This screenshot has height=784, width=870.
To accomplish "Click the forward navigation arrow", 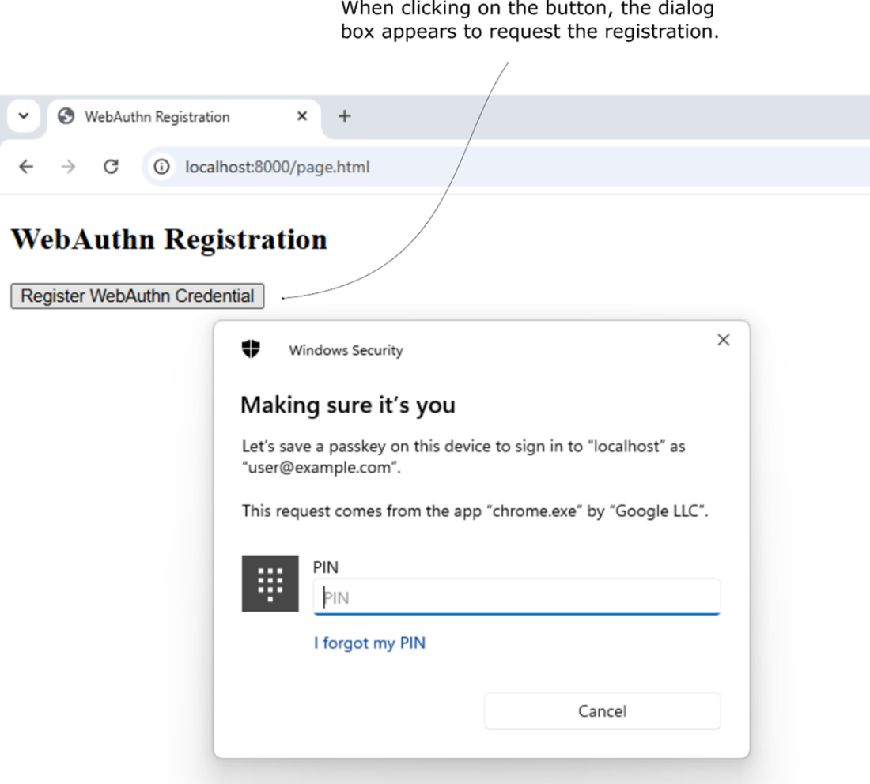I will (68, 167).
